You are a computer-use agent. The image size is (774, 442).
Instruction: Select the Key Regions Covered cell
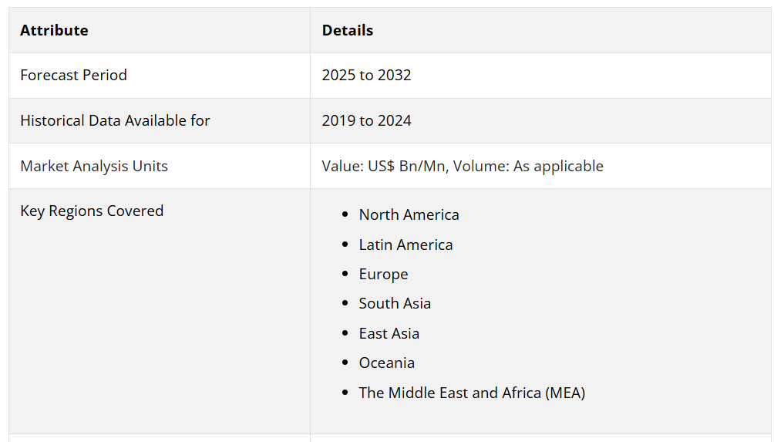click(92, 211)
